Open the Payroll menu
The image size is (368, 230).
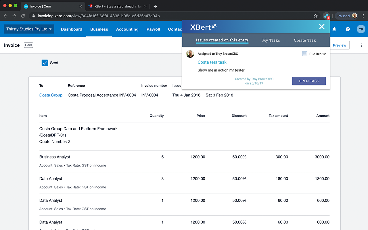click(x=153, y=29)
